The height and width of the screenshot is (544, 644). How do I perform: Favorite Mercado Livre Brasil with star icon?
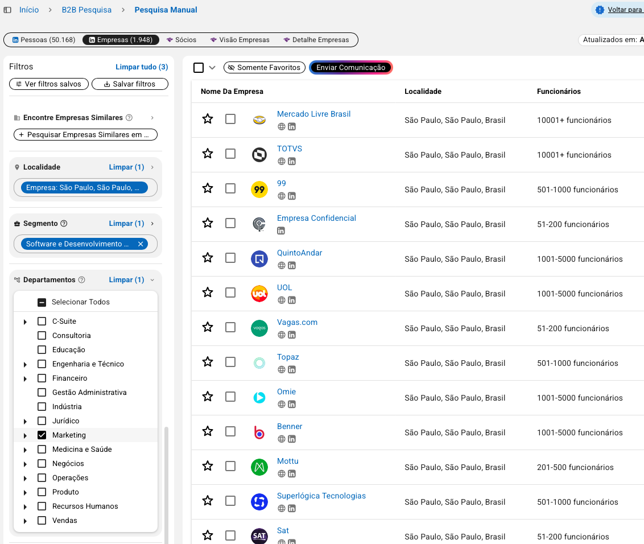pyautogui.click(x=208, y=119)
